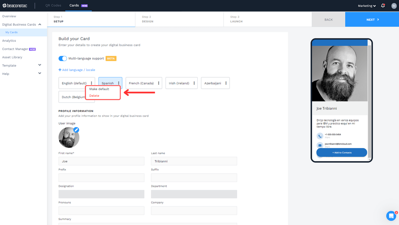Click the Joe Tribianni name in preview
The width and height of the screenshot is (399, 225).
pyautogui.click(x=327, y=108)
